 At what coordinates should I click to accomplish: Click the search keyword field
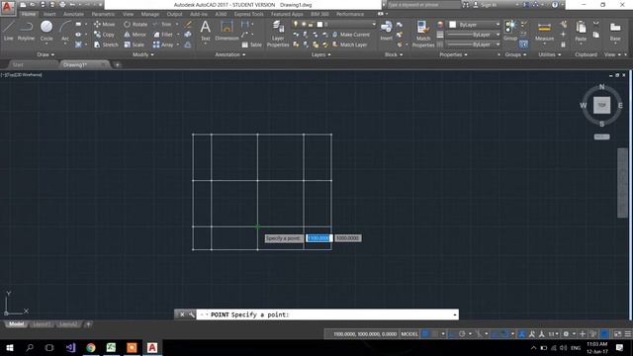click(x=422, y=5)
